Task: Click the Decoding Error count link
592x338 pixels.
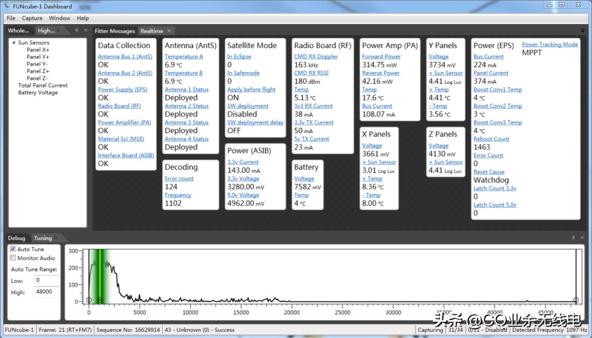Action: click(x=179, y=179)
